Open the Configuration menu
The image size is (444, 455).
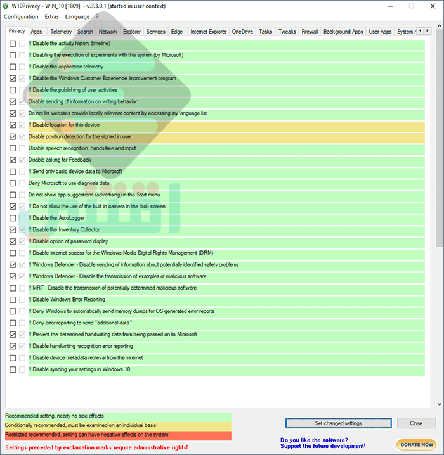pos(21,17)
